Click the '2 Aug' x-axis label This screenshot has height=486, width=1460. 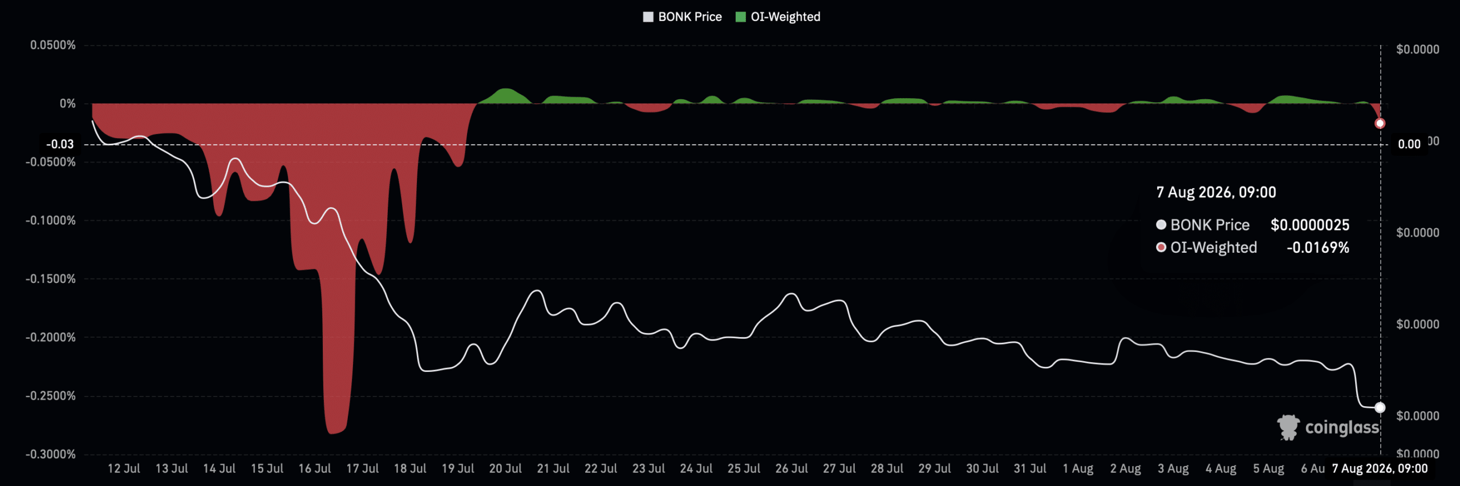click(x=1125, y=468)
